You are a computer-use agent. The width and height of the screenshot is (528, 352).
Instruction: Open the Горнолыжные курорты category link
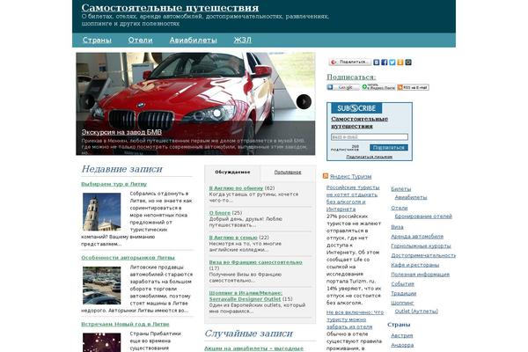pyautogui.click(x=422, y=246)
